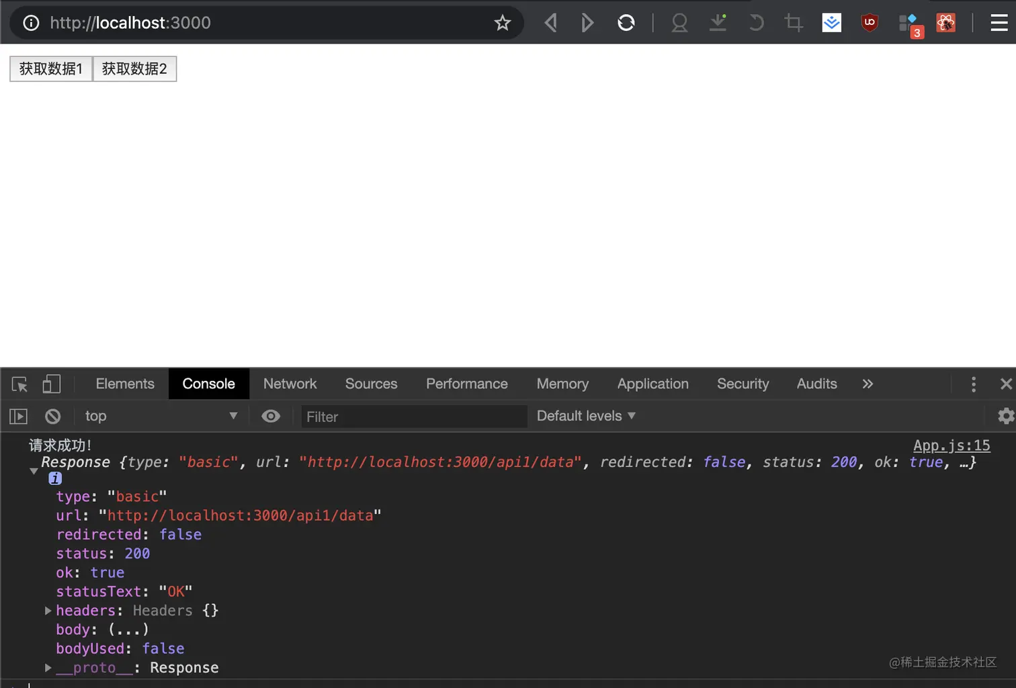Screen dimensions: 1016x688
Task: Clear the console with the clear icon
Action: (52, 417)
